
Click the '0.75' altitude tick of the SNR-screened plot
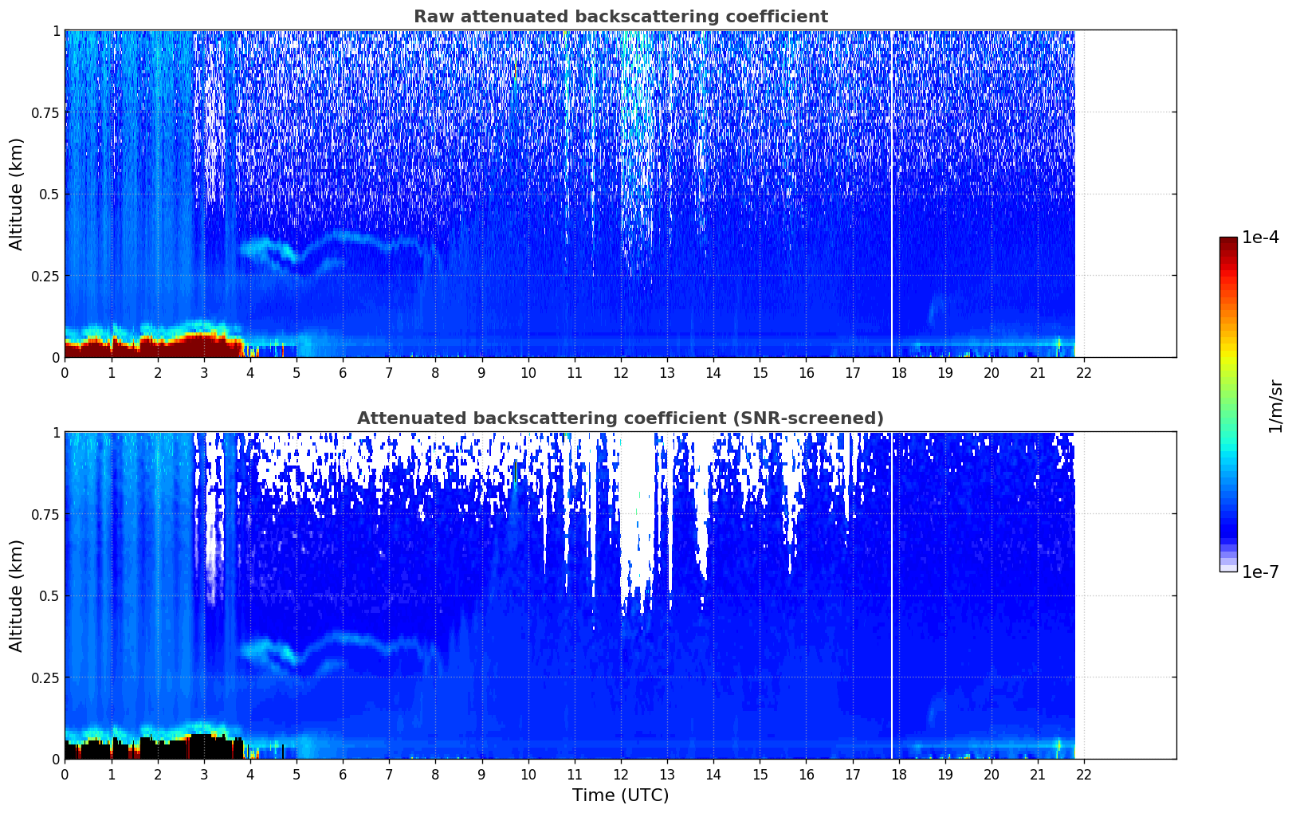click(46, 514)
